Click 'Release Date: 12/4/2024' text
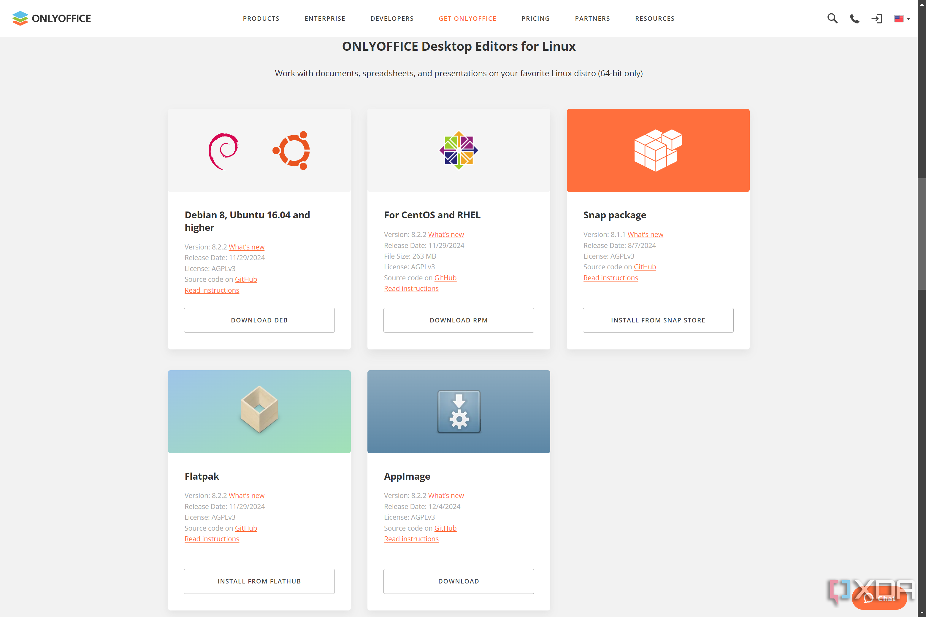This screenshot has height=617, width=926. tap(422, 506)
